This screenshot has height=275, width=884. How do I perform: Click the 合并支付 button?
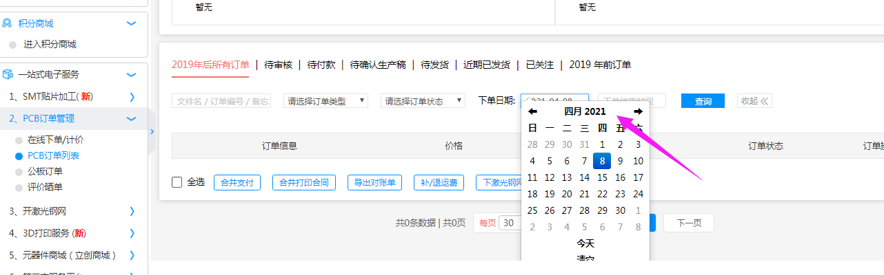pos(237,183)
